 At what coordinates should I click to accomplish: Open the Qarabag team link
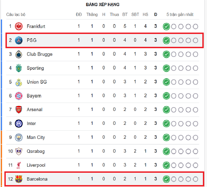point(36,151)
